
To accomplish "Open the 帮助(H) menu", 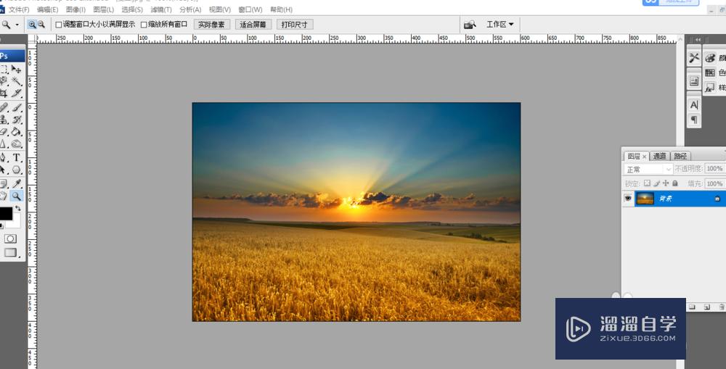I will [281, 9].
